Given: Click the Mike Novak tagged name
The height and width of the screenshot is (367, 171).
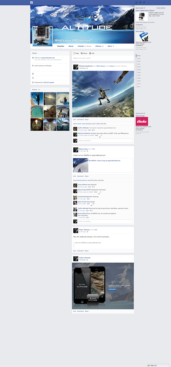Looking at the screenshot, I should (101, 66).
